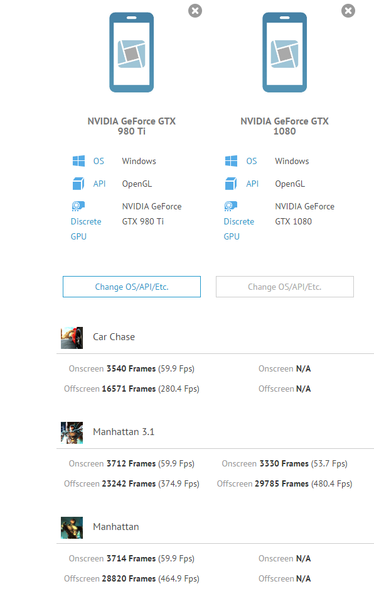This screenshot has height=596, width=374.
Task: Select Car Chase Offscreen N/A for GTX 1080
Action: tap(284, 389)
